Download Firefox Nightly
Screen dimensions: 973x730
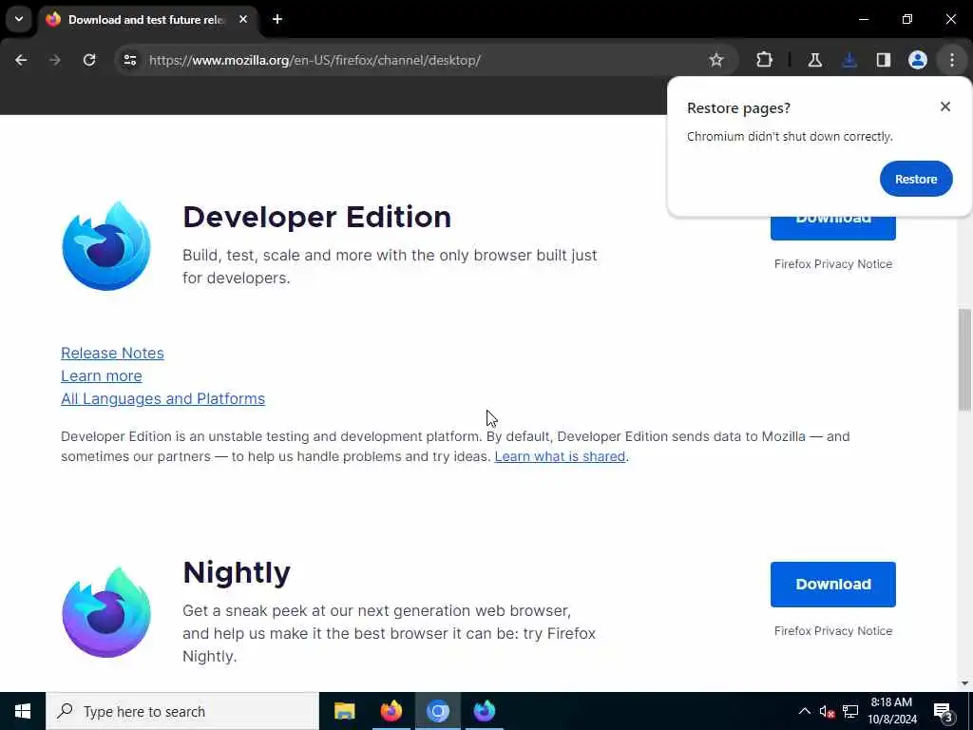tap(832, 585)
